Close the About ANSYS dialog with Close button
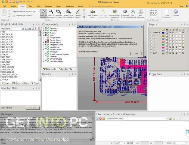Viewport: 189px width, 145px height. click(136, 53)
